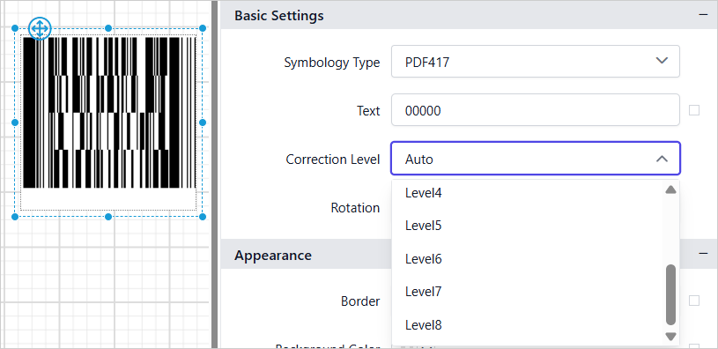Click the dropdown list scroll up arrow
Image resolution: width=718 pixels, height=349 pixels.
(x=670, y=189)
